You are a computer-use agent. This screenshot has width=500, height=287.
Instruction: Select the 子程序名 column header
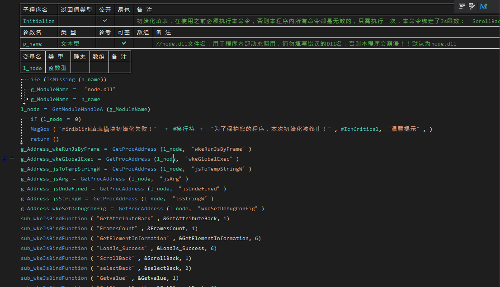[x=39, y=9]
